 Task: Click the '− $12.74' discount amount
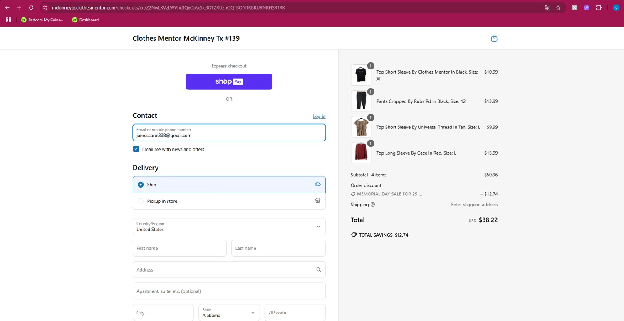[489, 194]
